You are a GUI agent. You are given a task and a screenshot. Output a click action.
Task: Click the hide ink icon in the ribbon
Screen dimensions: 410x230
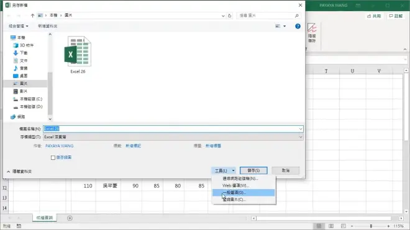312,33
